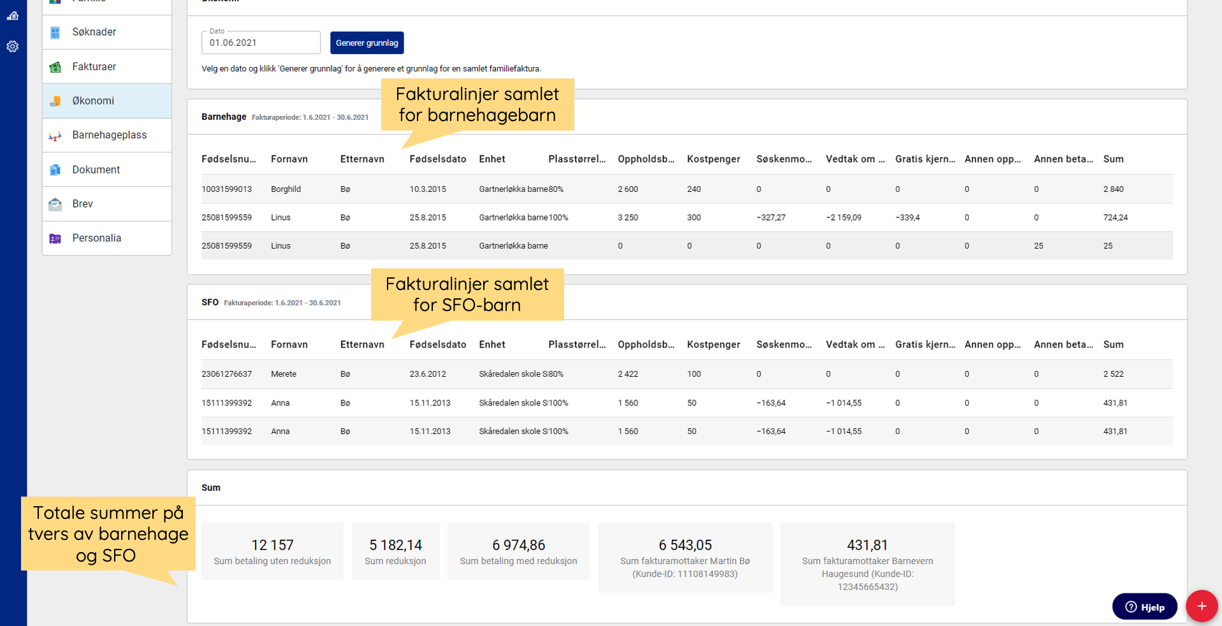Click the settings gear icon in left rail
This screenshot has height=626, width=1222.
[13, 47]
